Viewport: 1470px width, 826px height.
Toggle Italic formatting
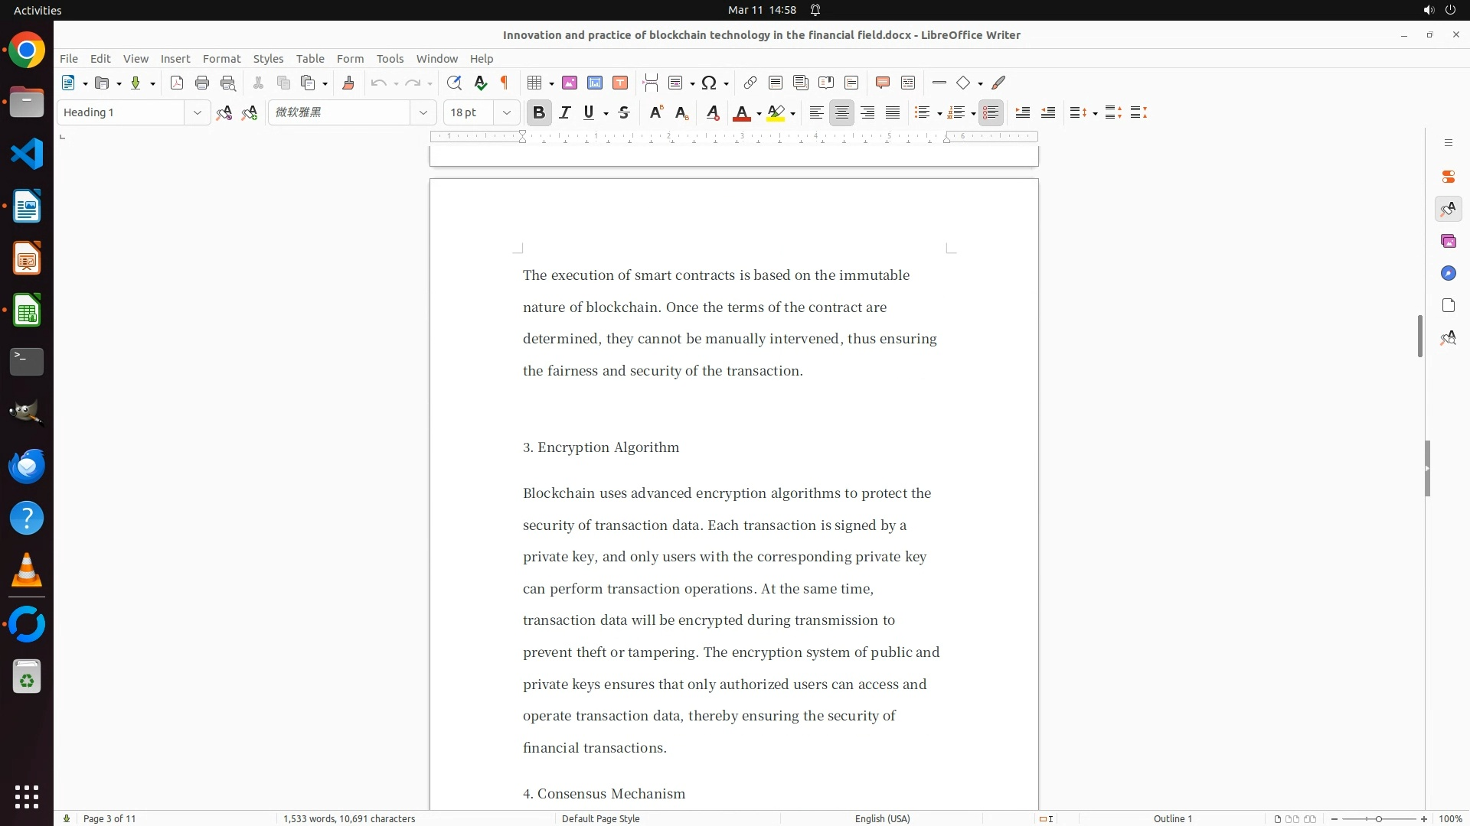(x=565, y=112)
